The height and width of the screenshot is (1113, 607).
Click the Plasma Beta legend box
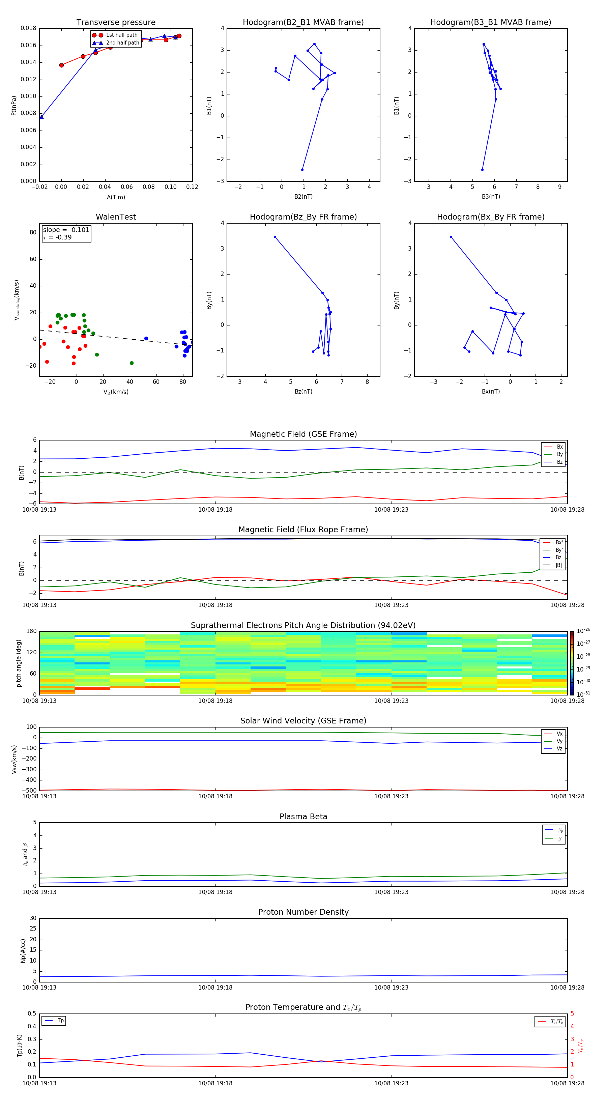coord(553,834)
